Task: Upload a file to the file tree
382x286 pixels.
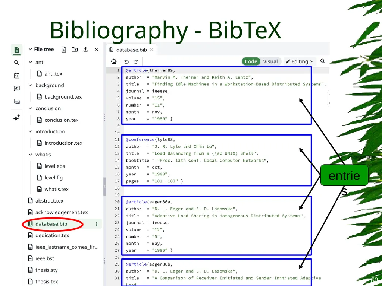Action: pos(85,50)
